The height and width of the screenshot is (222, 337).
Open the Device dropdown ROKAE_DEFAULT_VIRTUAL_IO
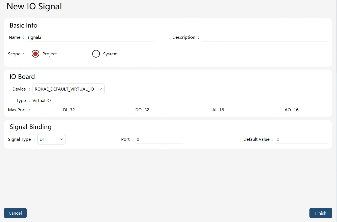click(68, 89)
